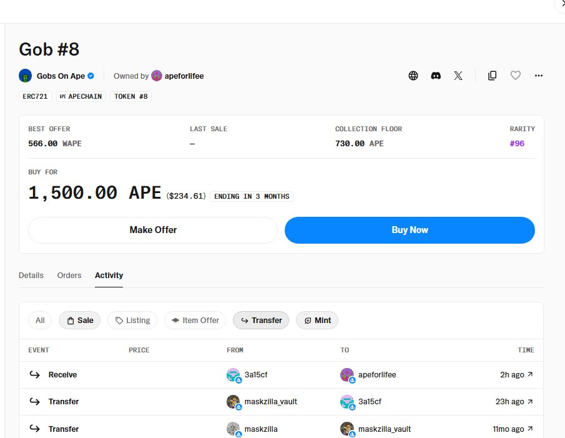Viewport: 565px width, 438px height.
Task: Click the apeforlifee owner avatar near title
Action: pos(157,76)
